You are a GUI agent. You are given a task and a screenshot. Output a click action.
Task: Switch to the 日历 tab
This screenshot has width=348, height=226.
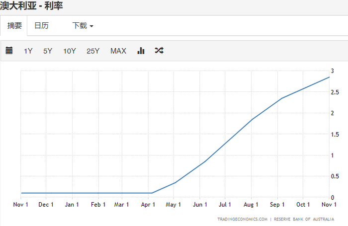click(41, 25)
